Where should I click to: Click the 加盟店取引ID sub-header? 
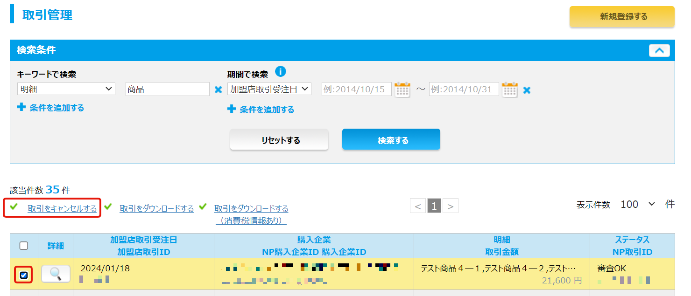143,252
